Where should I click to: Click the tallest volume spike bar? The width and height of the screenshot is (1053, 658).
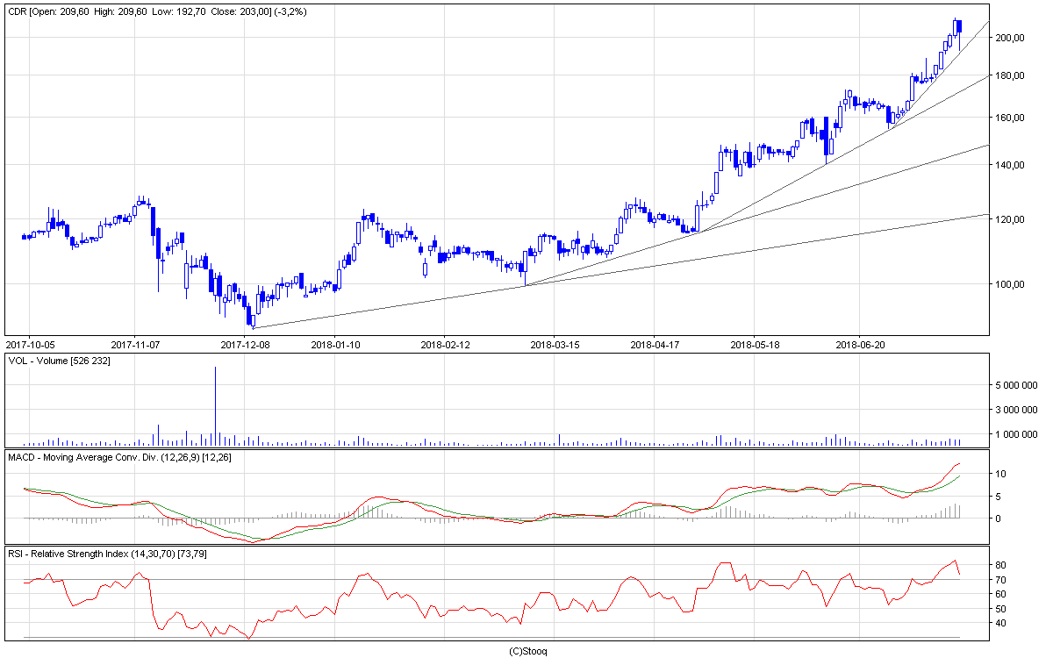point(215,404)
